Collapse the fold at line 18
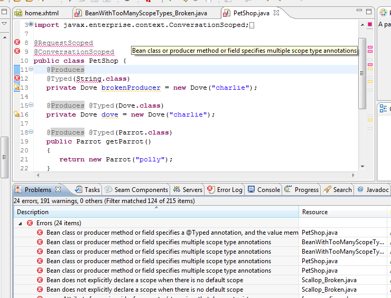Viewport: 391px width, 298px height. pos(31,132)
